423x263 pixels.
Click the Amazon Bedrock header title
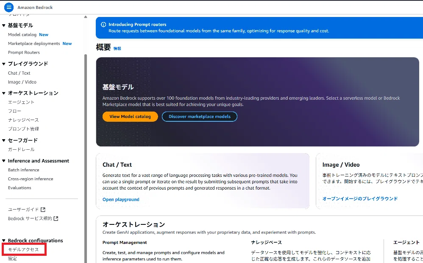tap(35, 8)
